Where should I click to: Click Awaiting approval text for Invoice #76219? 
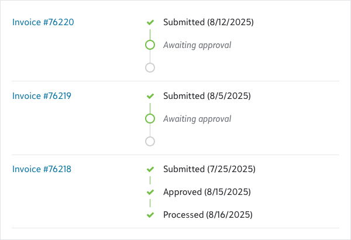[x=197, y=119]
